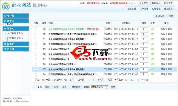
Task: Visit 网站首页
Action: 168,3
